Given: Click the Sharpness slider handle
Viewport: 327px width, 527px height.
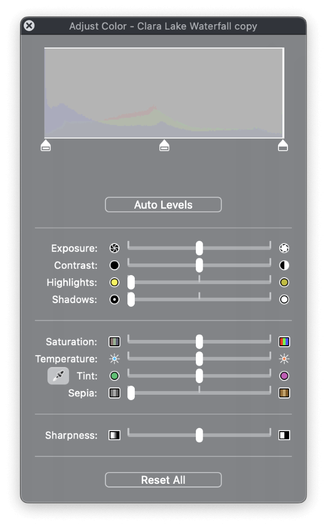Looking at the screenshot, I should click(200, 435).
